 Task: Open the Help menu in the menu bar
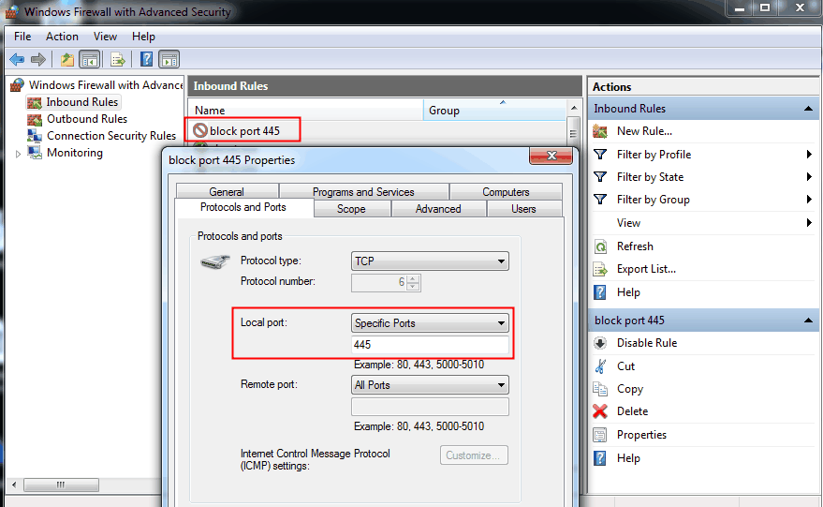(x=143, y=37)
